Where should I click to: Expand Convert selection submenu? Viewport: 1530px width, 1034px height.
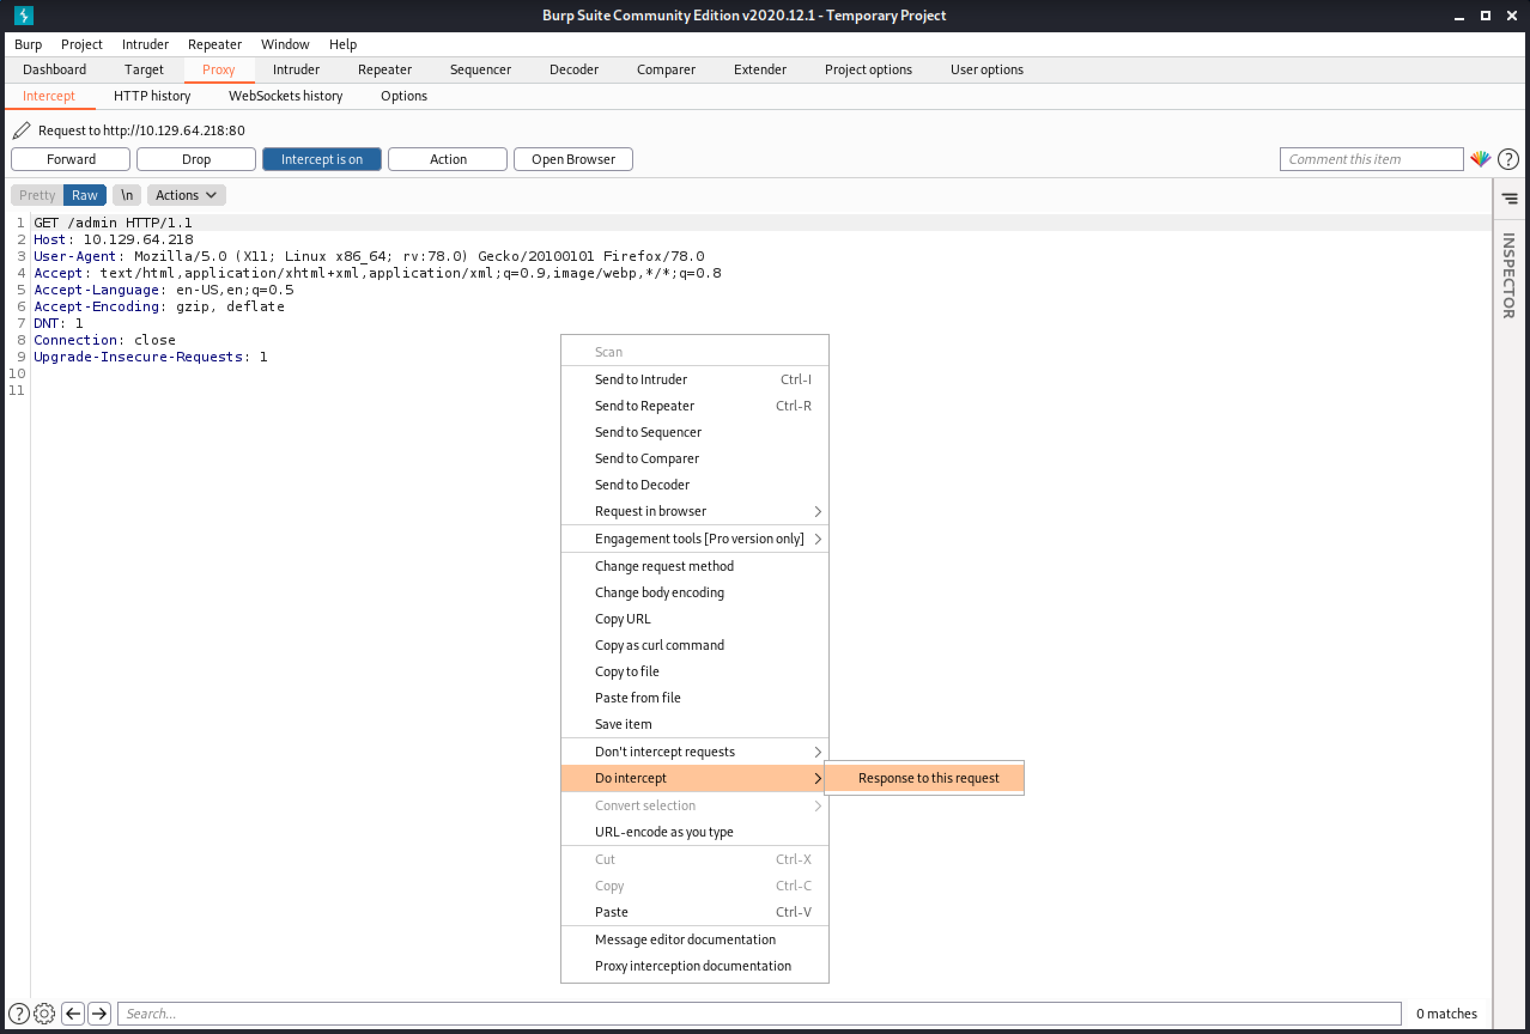(x=694, y=805)
